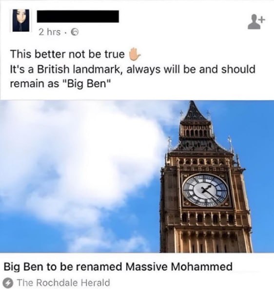Open the poster's profile picture
274x289 pixels.
click(21, 20)
